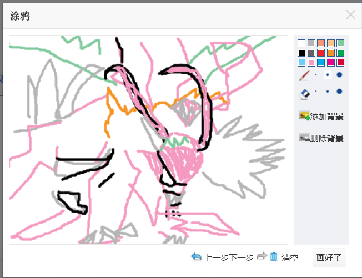Select the peach color swatch

point(330,43)
